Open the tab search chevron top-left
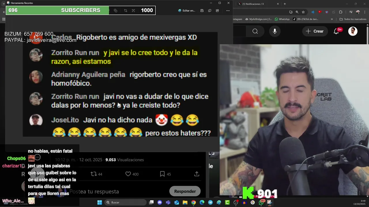The image size is (369, 207). coord(3,4)
